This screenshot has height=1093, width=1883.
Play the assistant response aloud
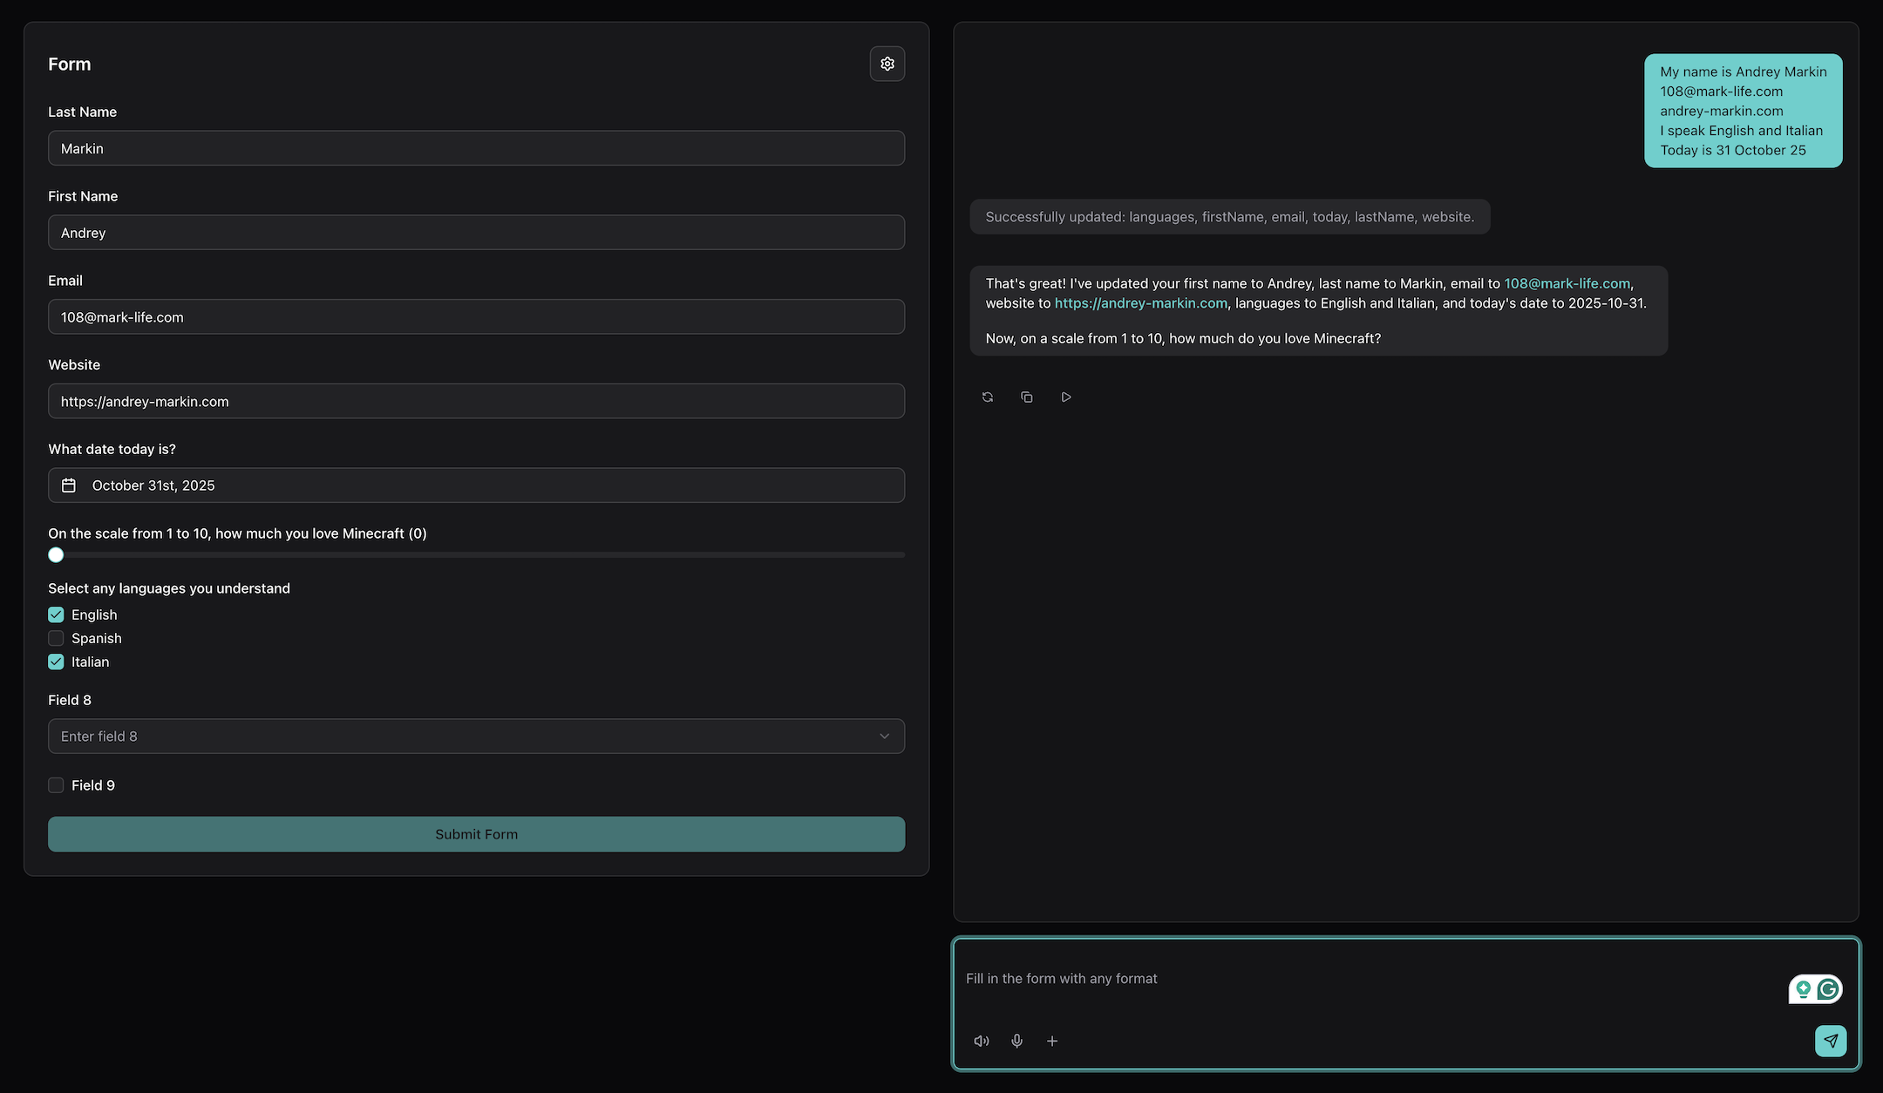coord(1065,397)
